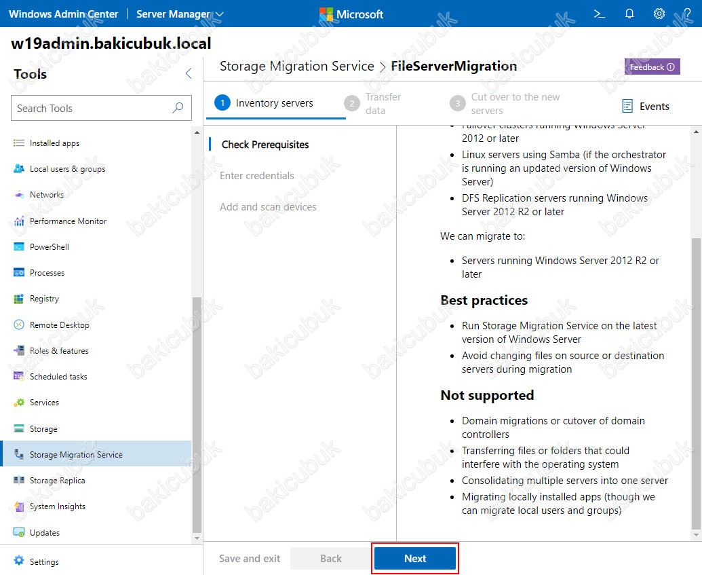This screenshot has width=702, height=575.
Task: Click the Tools list scroll-down arrow
Action: [x=197, y=538]
